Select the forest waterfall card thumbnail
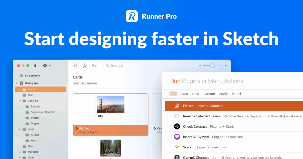Screen dimensions: 303x159 point(111,148)
